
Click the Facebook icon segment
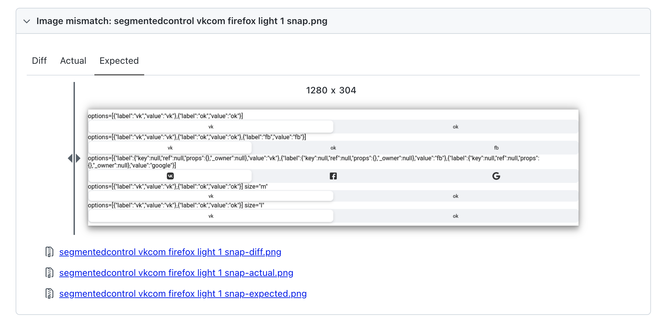point(333,176)
